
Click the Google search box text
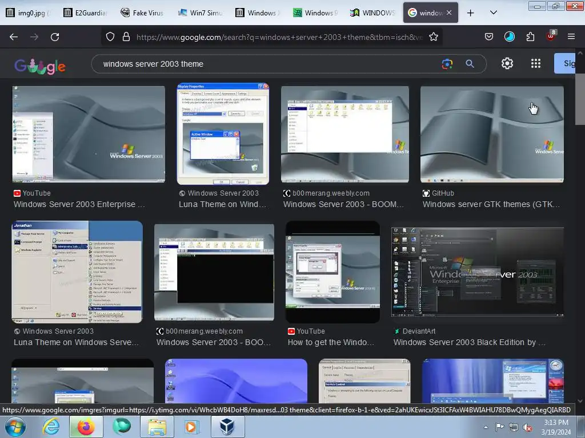click(153, 64)
